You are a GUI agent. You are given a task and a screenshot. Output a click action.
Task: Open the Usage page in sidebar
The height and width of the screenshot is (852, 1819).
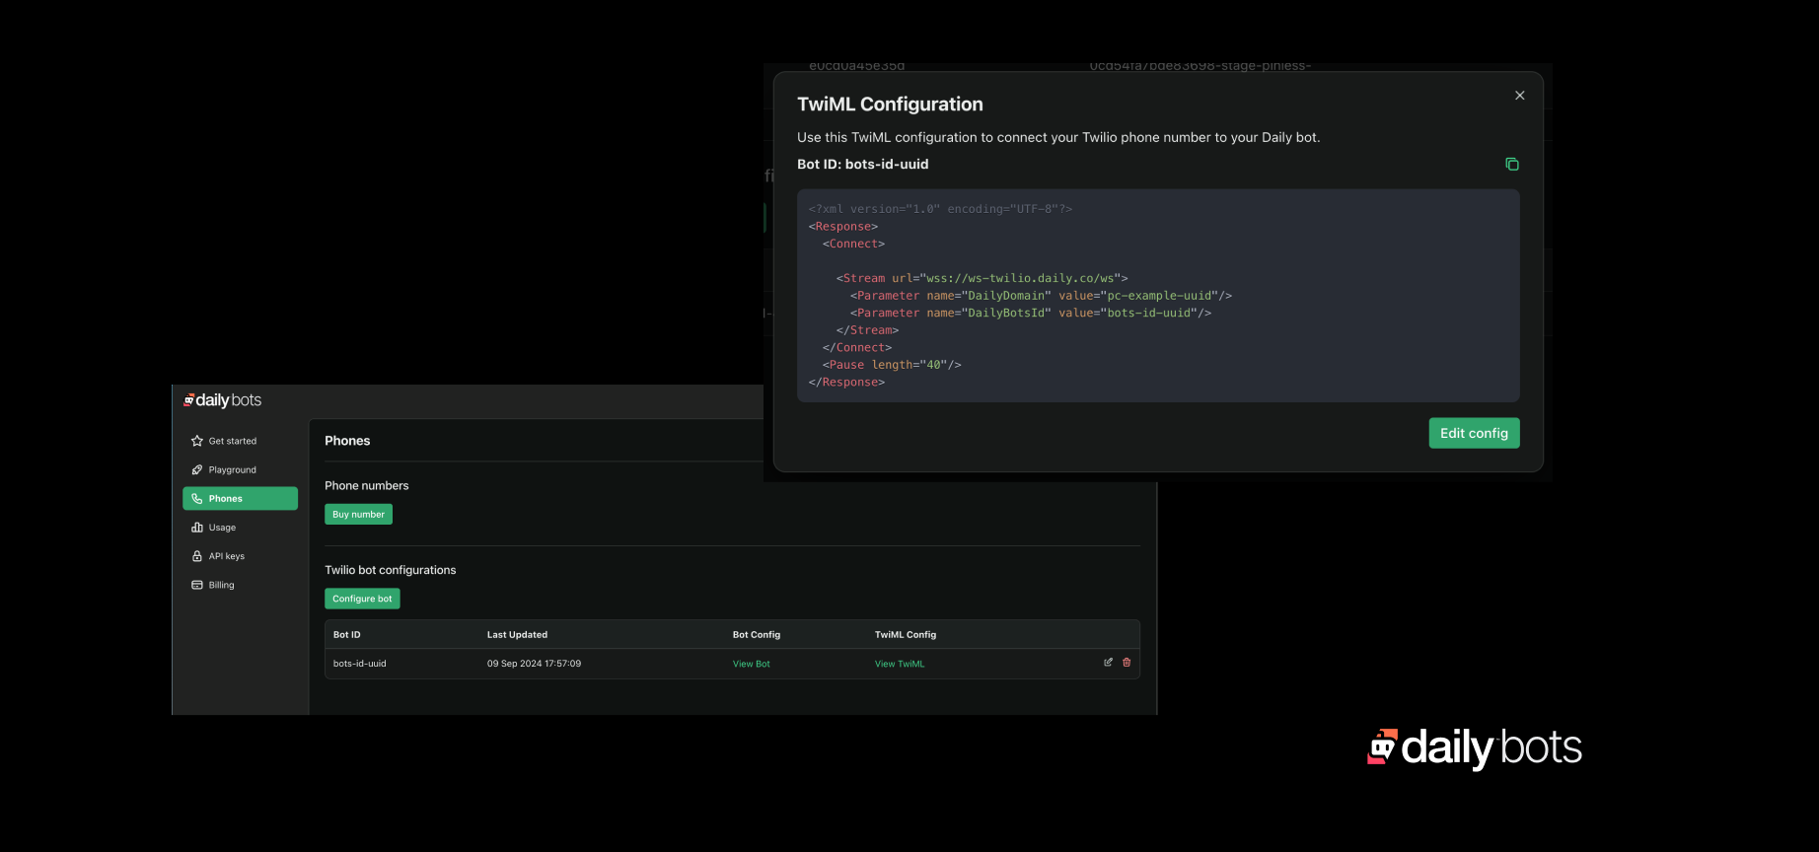coord(240,528)
